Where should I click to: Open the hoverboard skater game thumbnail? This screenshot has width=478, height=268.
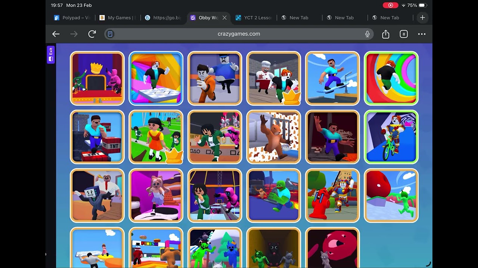click(x=332, y=78)
